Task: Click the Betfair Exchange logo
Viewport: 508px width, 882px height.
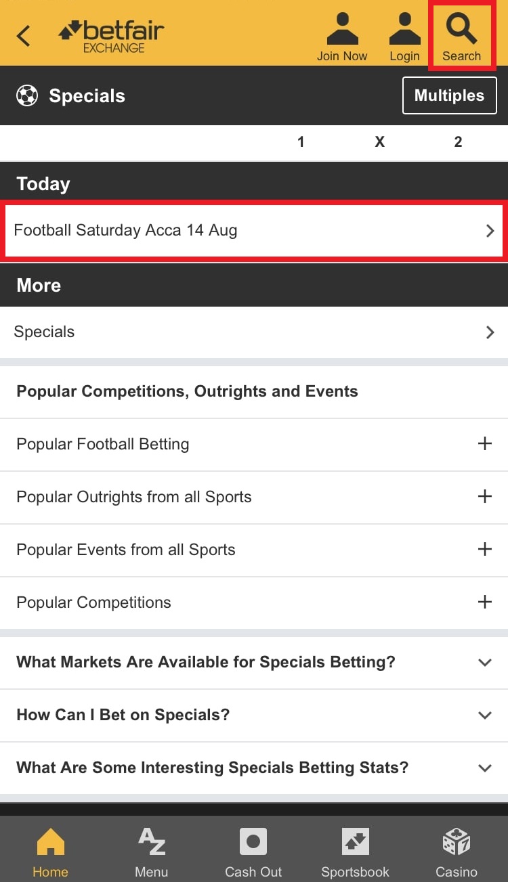Action: [112, 36]
